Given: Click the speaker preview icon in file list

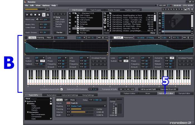Looking at the screenshot, I should [105, 19].
